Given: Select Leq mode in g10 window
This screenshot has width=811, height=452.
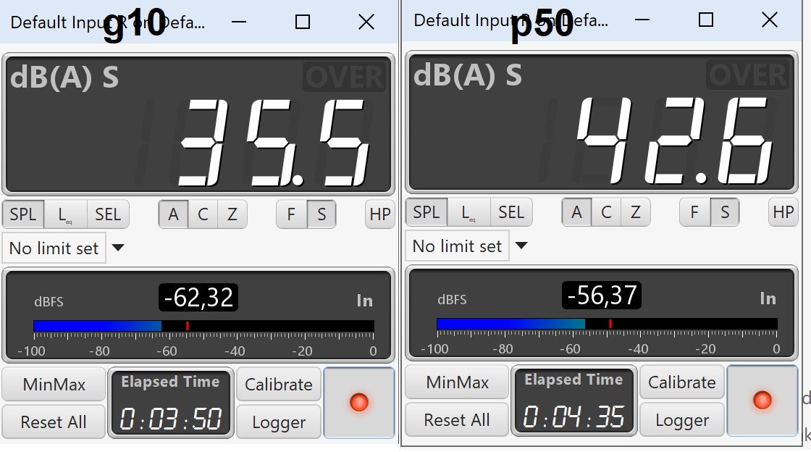Looking at the screenshot, I should click(65, 214).
